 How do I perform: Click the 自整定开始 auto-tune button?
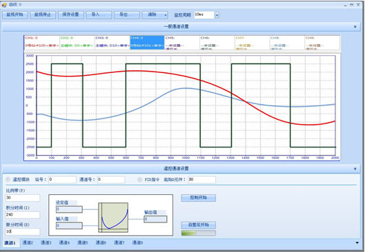[x=198, y=225]
